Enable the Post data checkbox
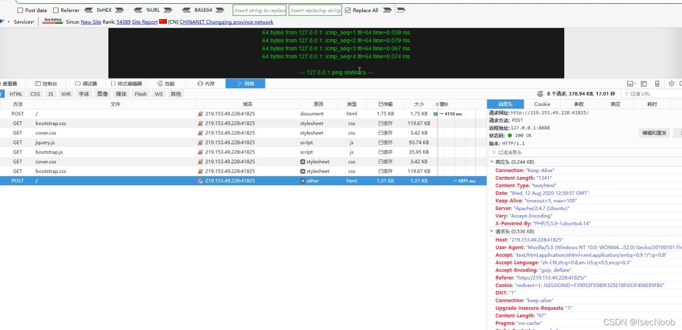Screen dimensions: 682x330 pyautogui.click(x=20, y=10)
